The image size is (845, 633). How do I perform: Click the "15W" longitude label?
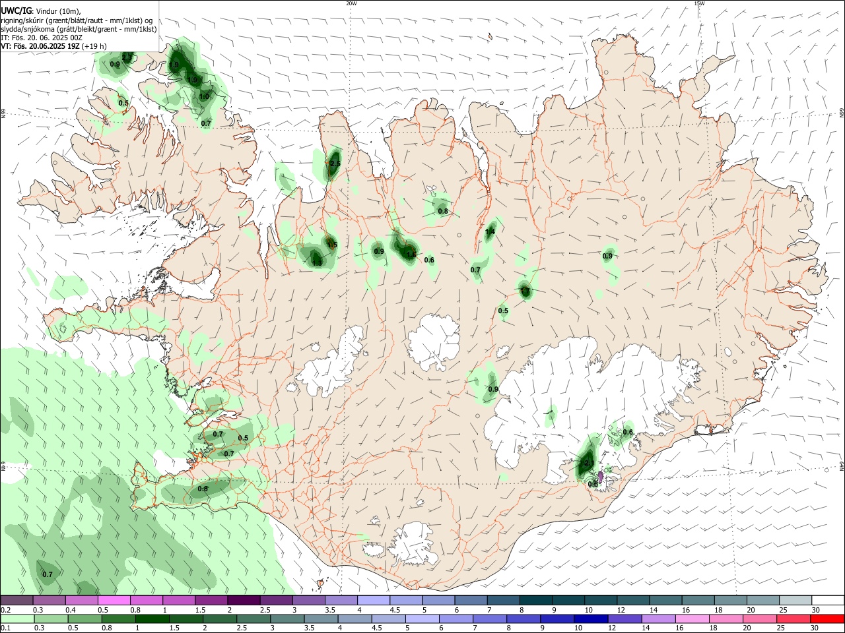pyautogui.click(x=699, y=3)
